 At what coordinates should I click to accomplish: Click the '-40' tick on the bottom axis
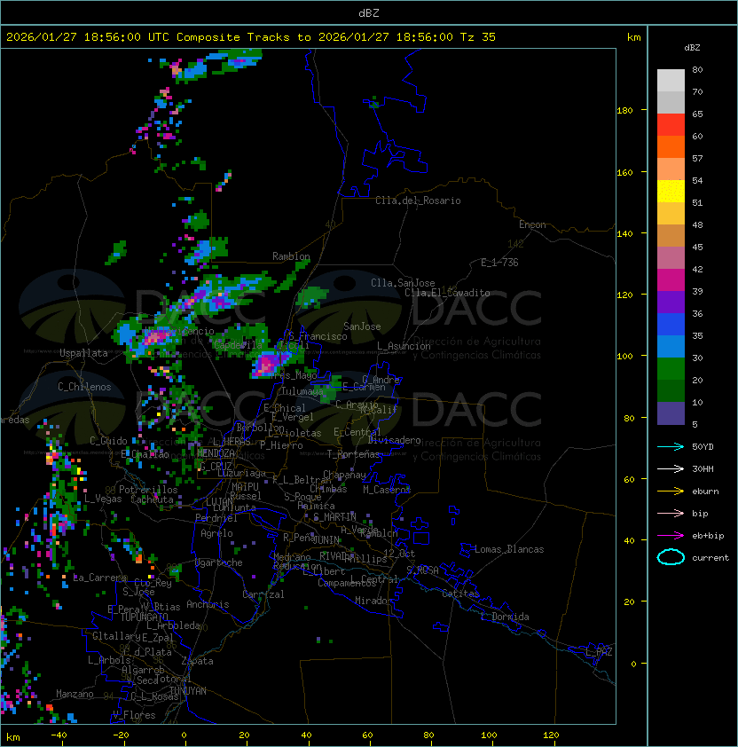(x=59, y=735)
